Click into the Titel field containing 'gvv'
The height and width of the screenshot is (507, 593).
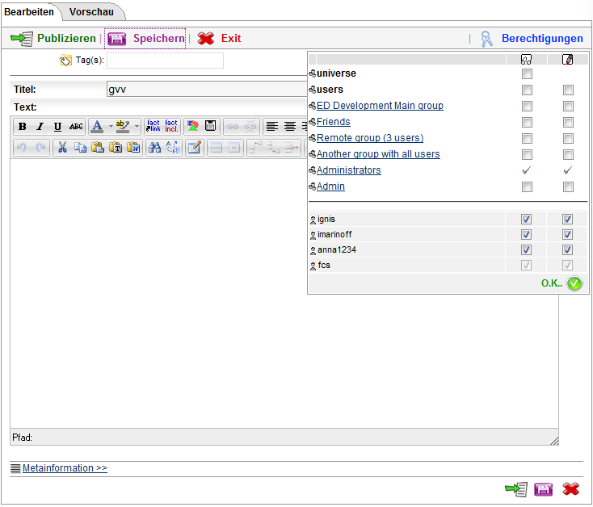tap(207, 89)
